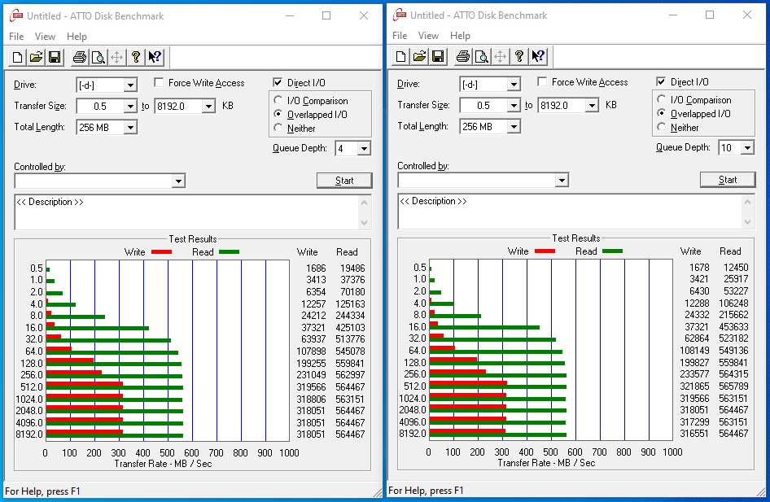Select Overlapped I/O radio in right window
The width and height of the screenshot is (770, 502).
click(x=662, y=113)
